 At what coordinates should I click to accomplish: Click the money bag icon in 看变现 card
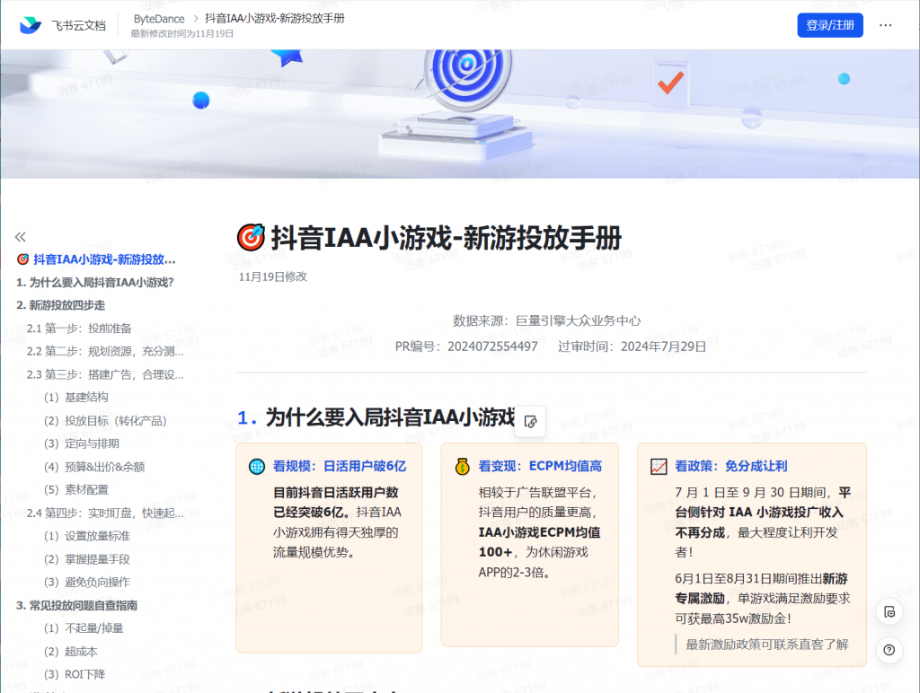click(x=463, y=467)
